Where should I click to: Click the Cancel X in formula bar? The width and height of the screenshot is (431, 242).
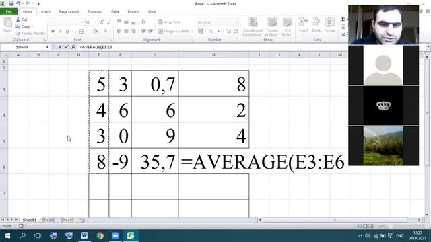click(x=60, y=47)
